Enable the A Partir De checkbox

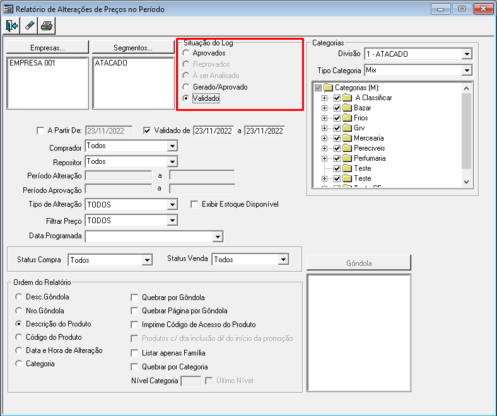coord(40,130)
